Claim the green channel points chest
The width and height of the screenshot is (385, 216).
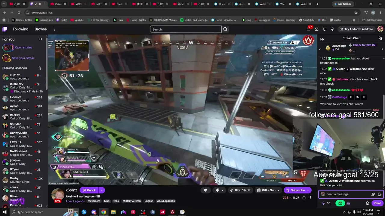pyautogui.click(x=340, y=203)
